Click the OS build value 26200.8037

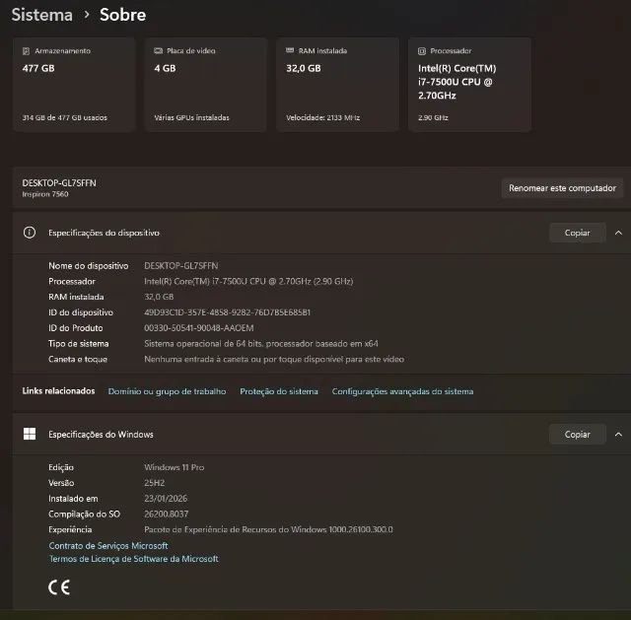pyautogui.click(x=167, y=514)
